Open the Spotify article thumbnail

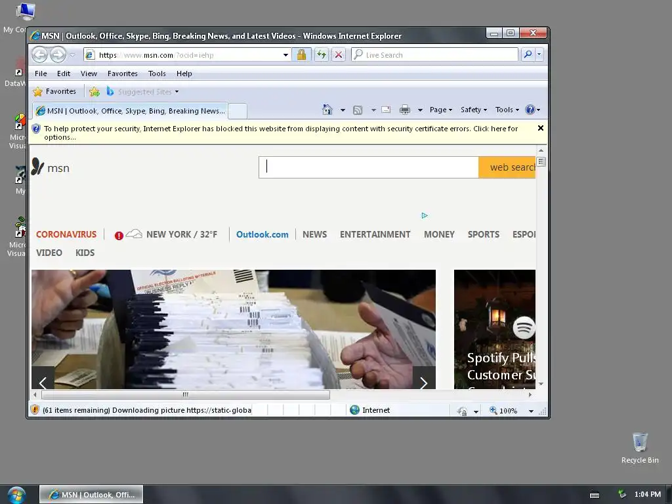pos(495,329)
